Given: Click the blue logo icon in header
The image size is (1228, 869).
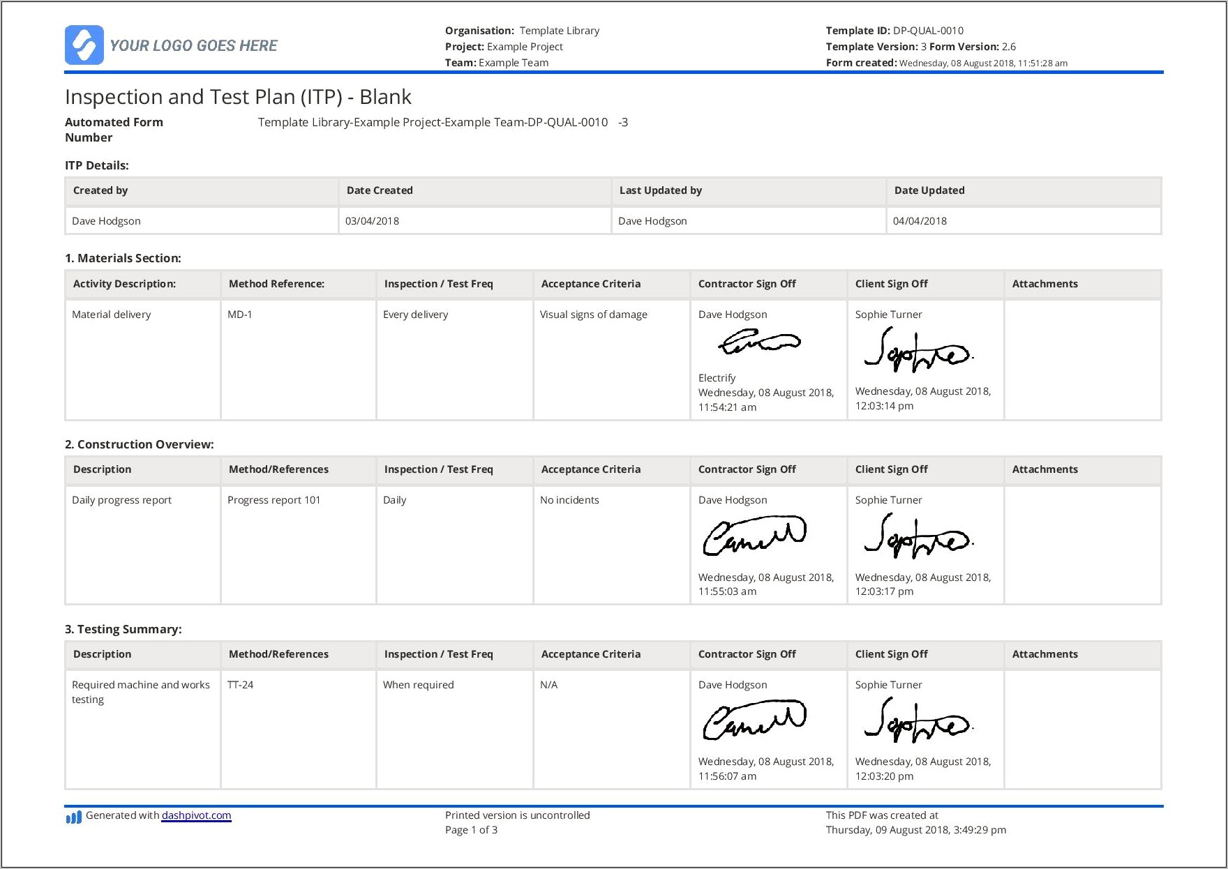Looking at the screenshot, I should click(84, 45).
